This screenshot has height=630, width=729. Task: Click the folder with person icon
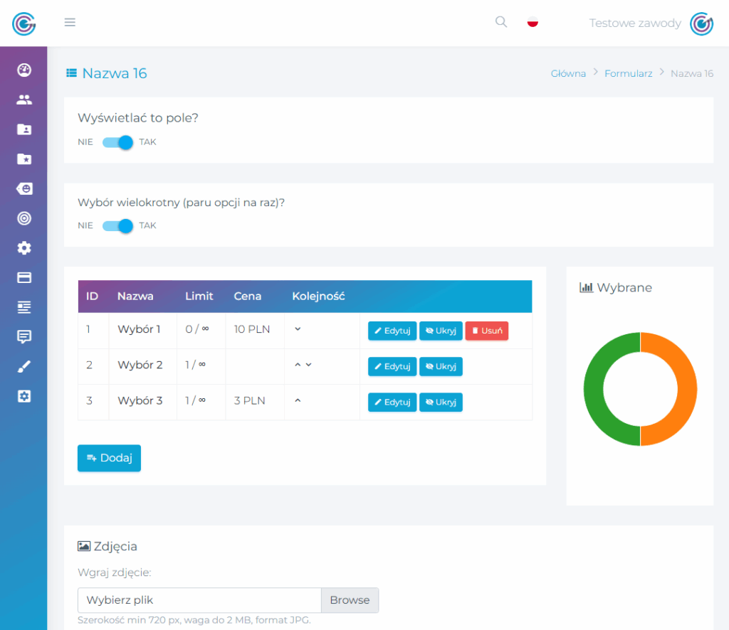pyautogui.click(x=24, y=129)
